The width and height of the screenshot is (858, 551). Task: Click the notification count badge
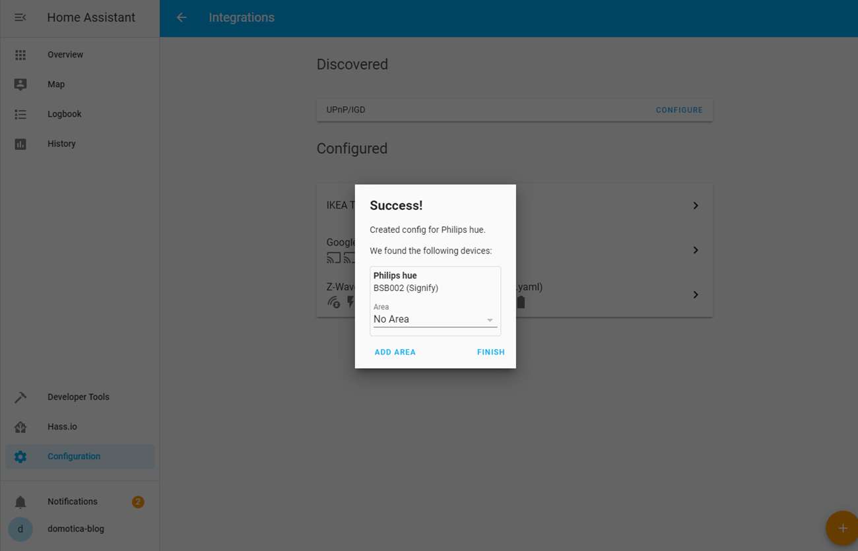[x=138, y=502]
